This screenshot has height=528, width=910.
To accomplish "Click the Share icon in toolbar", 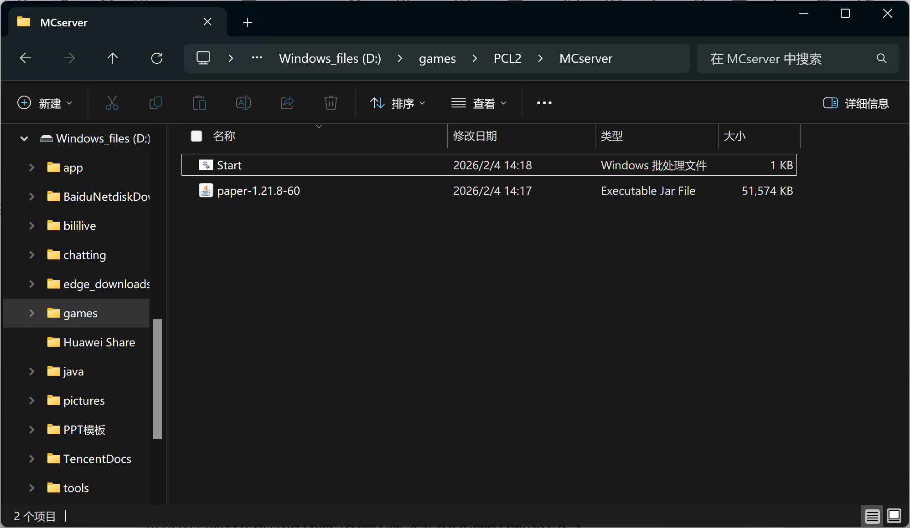I will pyautogui.click(x=287, y=103).
